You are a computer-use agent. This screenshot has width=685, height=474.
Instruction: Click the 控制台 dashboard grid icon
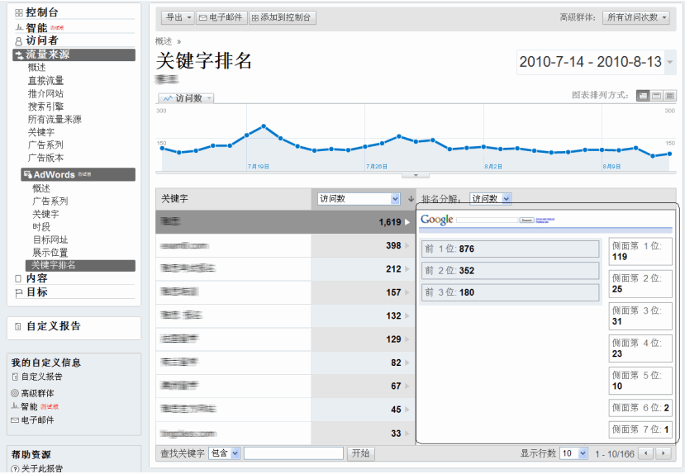[x=19, y=13]
